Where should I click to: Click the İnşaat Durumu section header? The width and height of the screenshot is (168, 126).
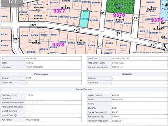84,90
